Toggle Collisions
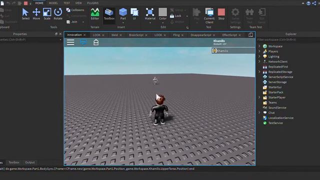 pyautogui.click(x=75, y=10)
